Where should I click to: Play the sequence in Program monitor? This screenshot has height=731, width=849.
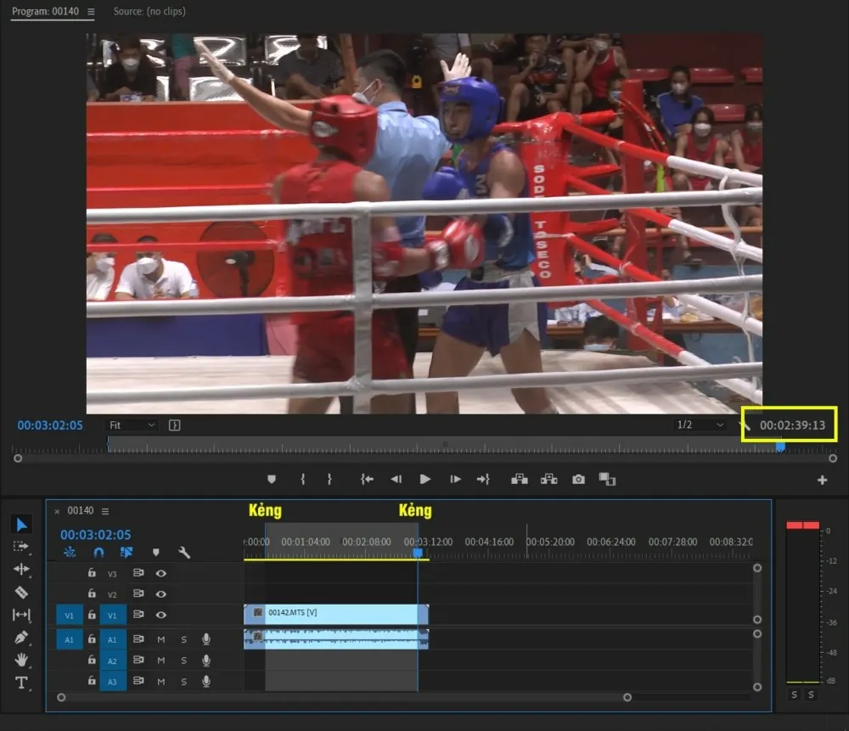coord(425,479)
